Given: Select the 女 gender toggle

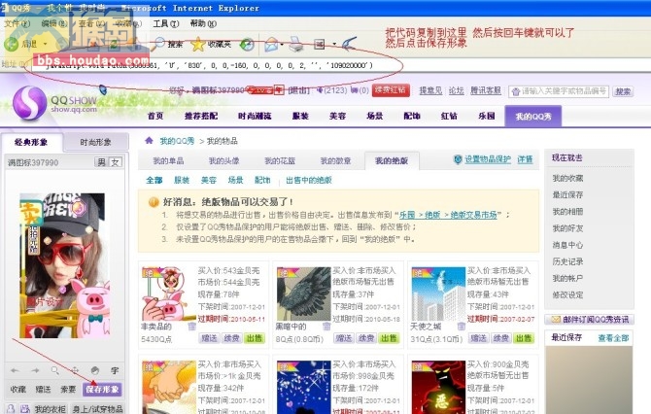Looking at the screenshot, I should coord(115,162).
